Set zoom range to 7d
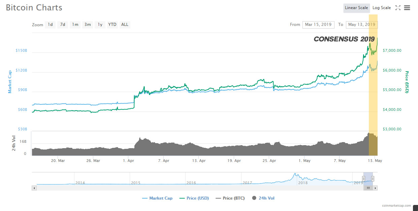The image size is (418, 211). coord(63,25)
